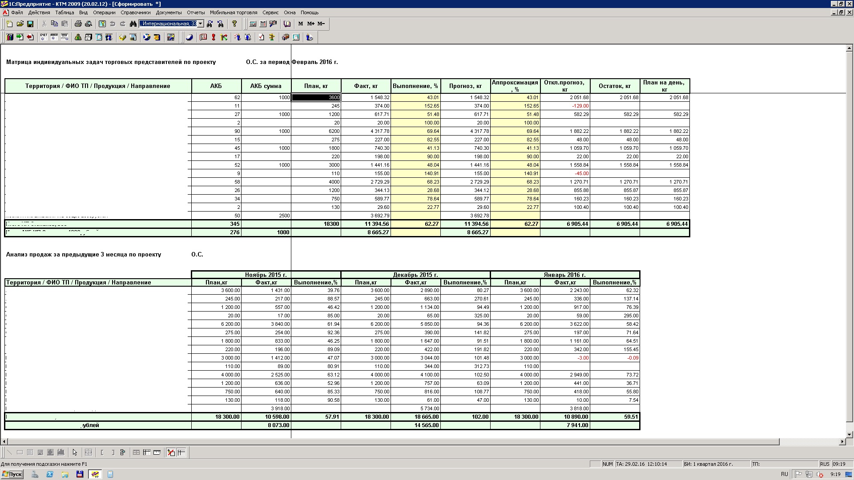854x480 pixels.
Task: Open the search text combo box dropdown arrow
Action: [201, 24]
